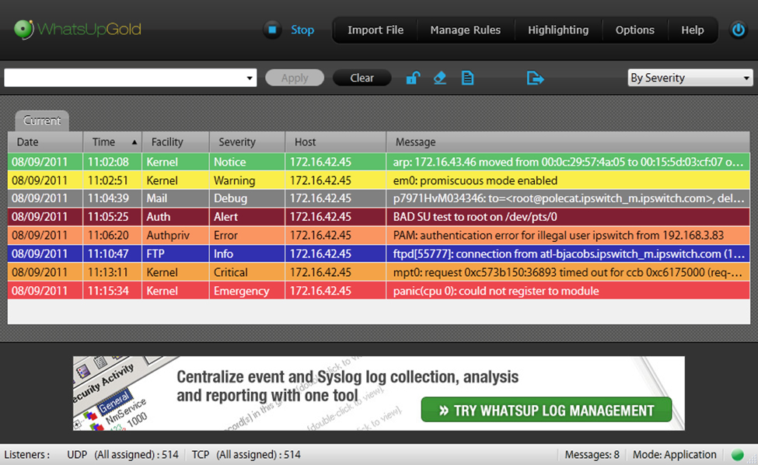Click the power button icon
Viewport: 758px width, 465px height.
(x=739, y=30)
